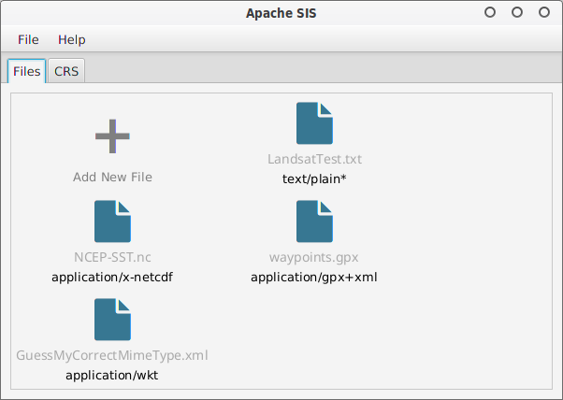Click the waypoints.gpx file name
563x400 pixels.
coord(314,258)
